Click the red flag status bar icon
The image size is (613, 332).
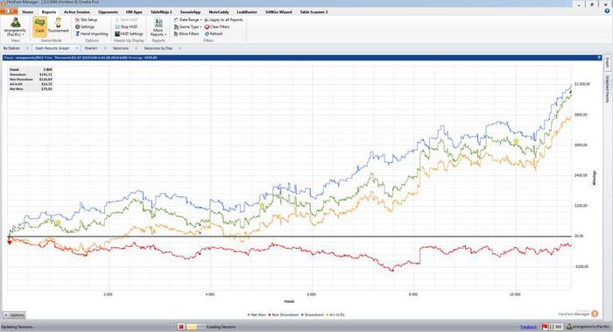click(x=544, y=327)
